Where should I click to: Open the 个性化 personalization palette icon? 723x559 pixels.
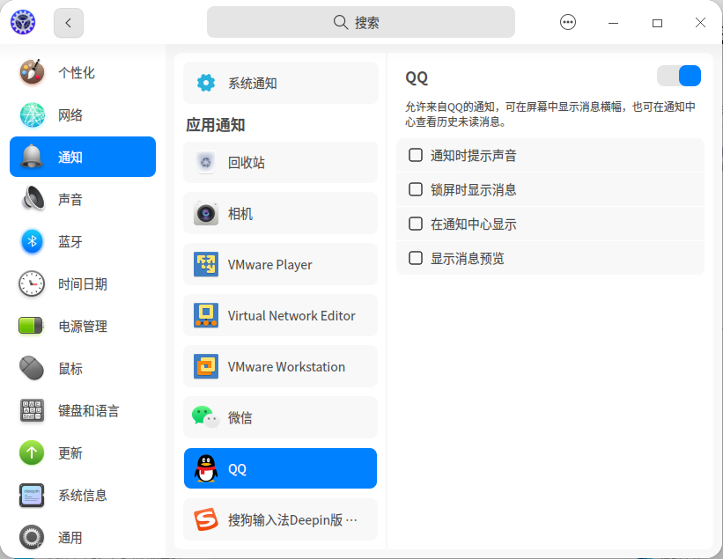32,72
